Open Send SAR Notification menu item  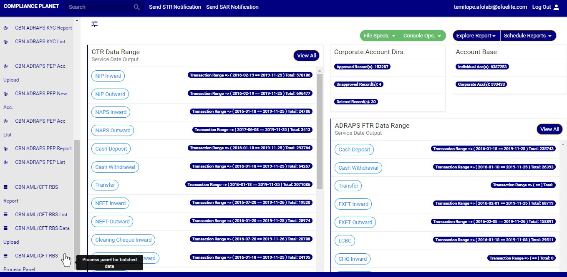click(232, 7)
